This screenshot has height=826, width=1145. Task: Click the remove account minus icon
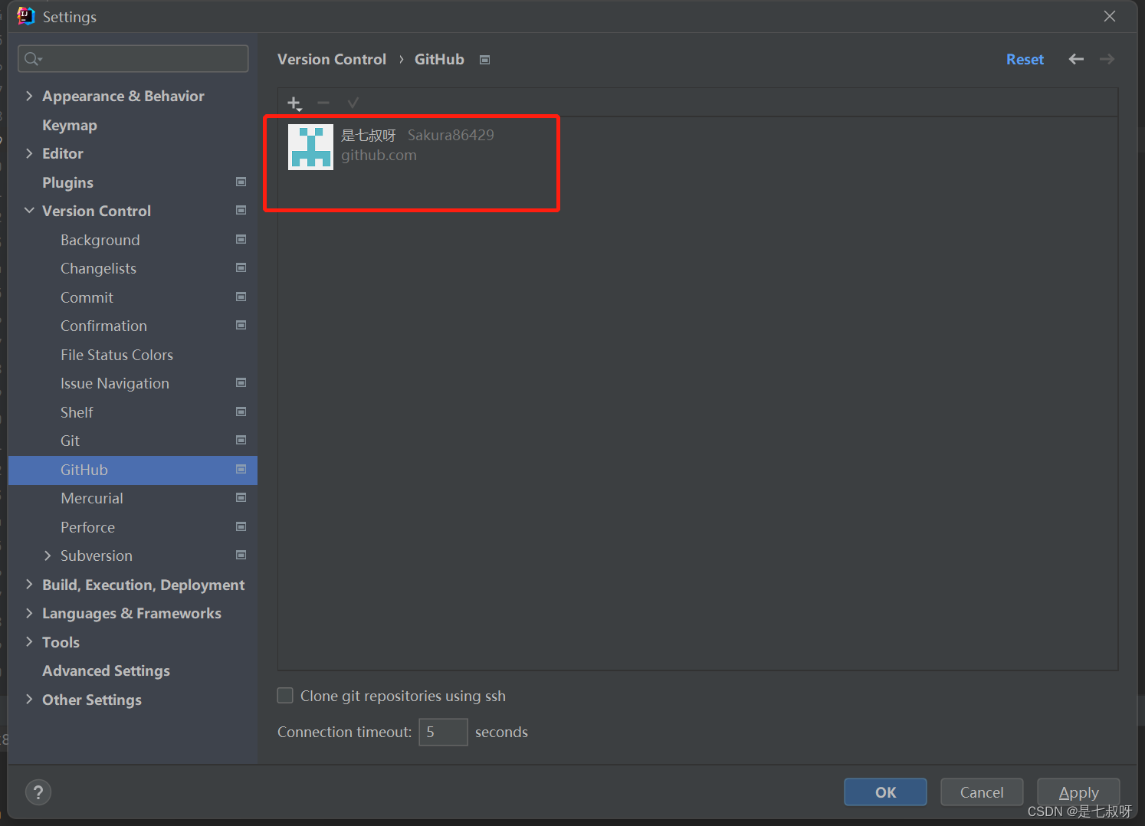pos(323,103)
